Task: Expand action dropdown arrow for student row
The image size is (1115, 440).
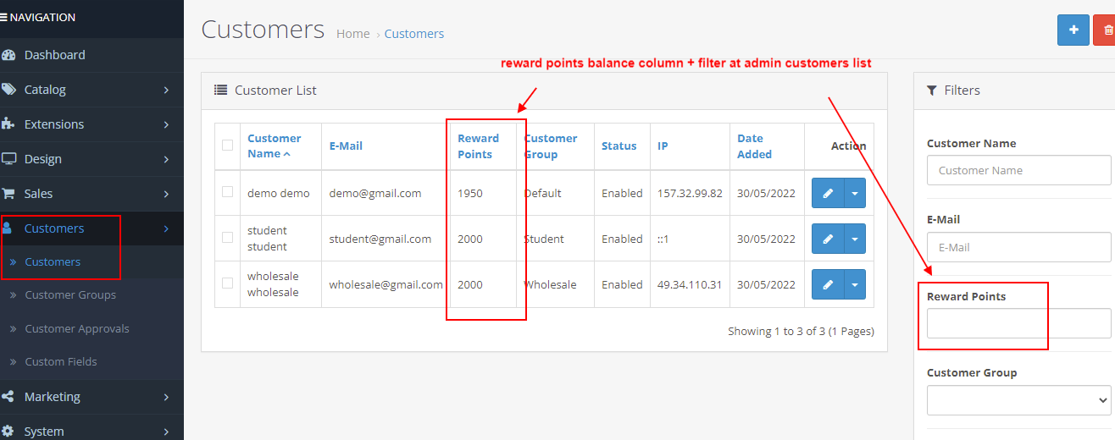Action: point(855,239)
